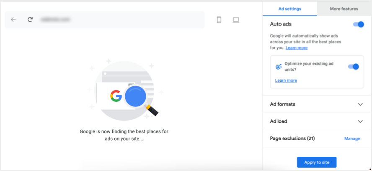Viewport: 372px width, 171px height.
Task: Click the Google magnifier illustration
Action: tap(125, 89)
